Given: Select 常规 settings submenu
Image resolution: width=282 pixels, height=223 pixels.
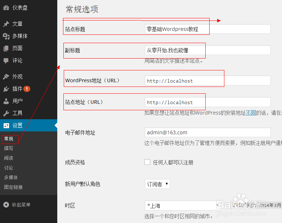Looking at the screenshot, I should coord(9,139).
